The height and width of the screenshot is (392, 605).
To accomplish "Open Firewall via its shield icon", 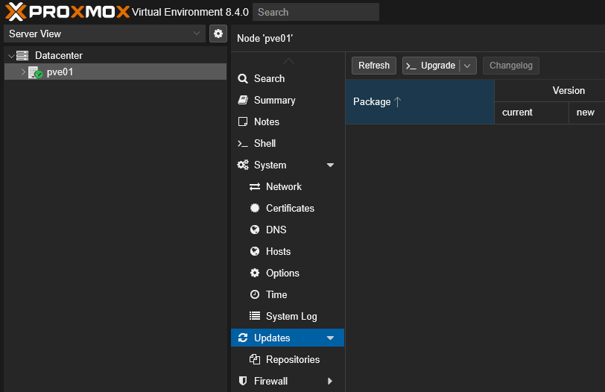I will click(243, 381).
